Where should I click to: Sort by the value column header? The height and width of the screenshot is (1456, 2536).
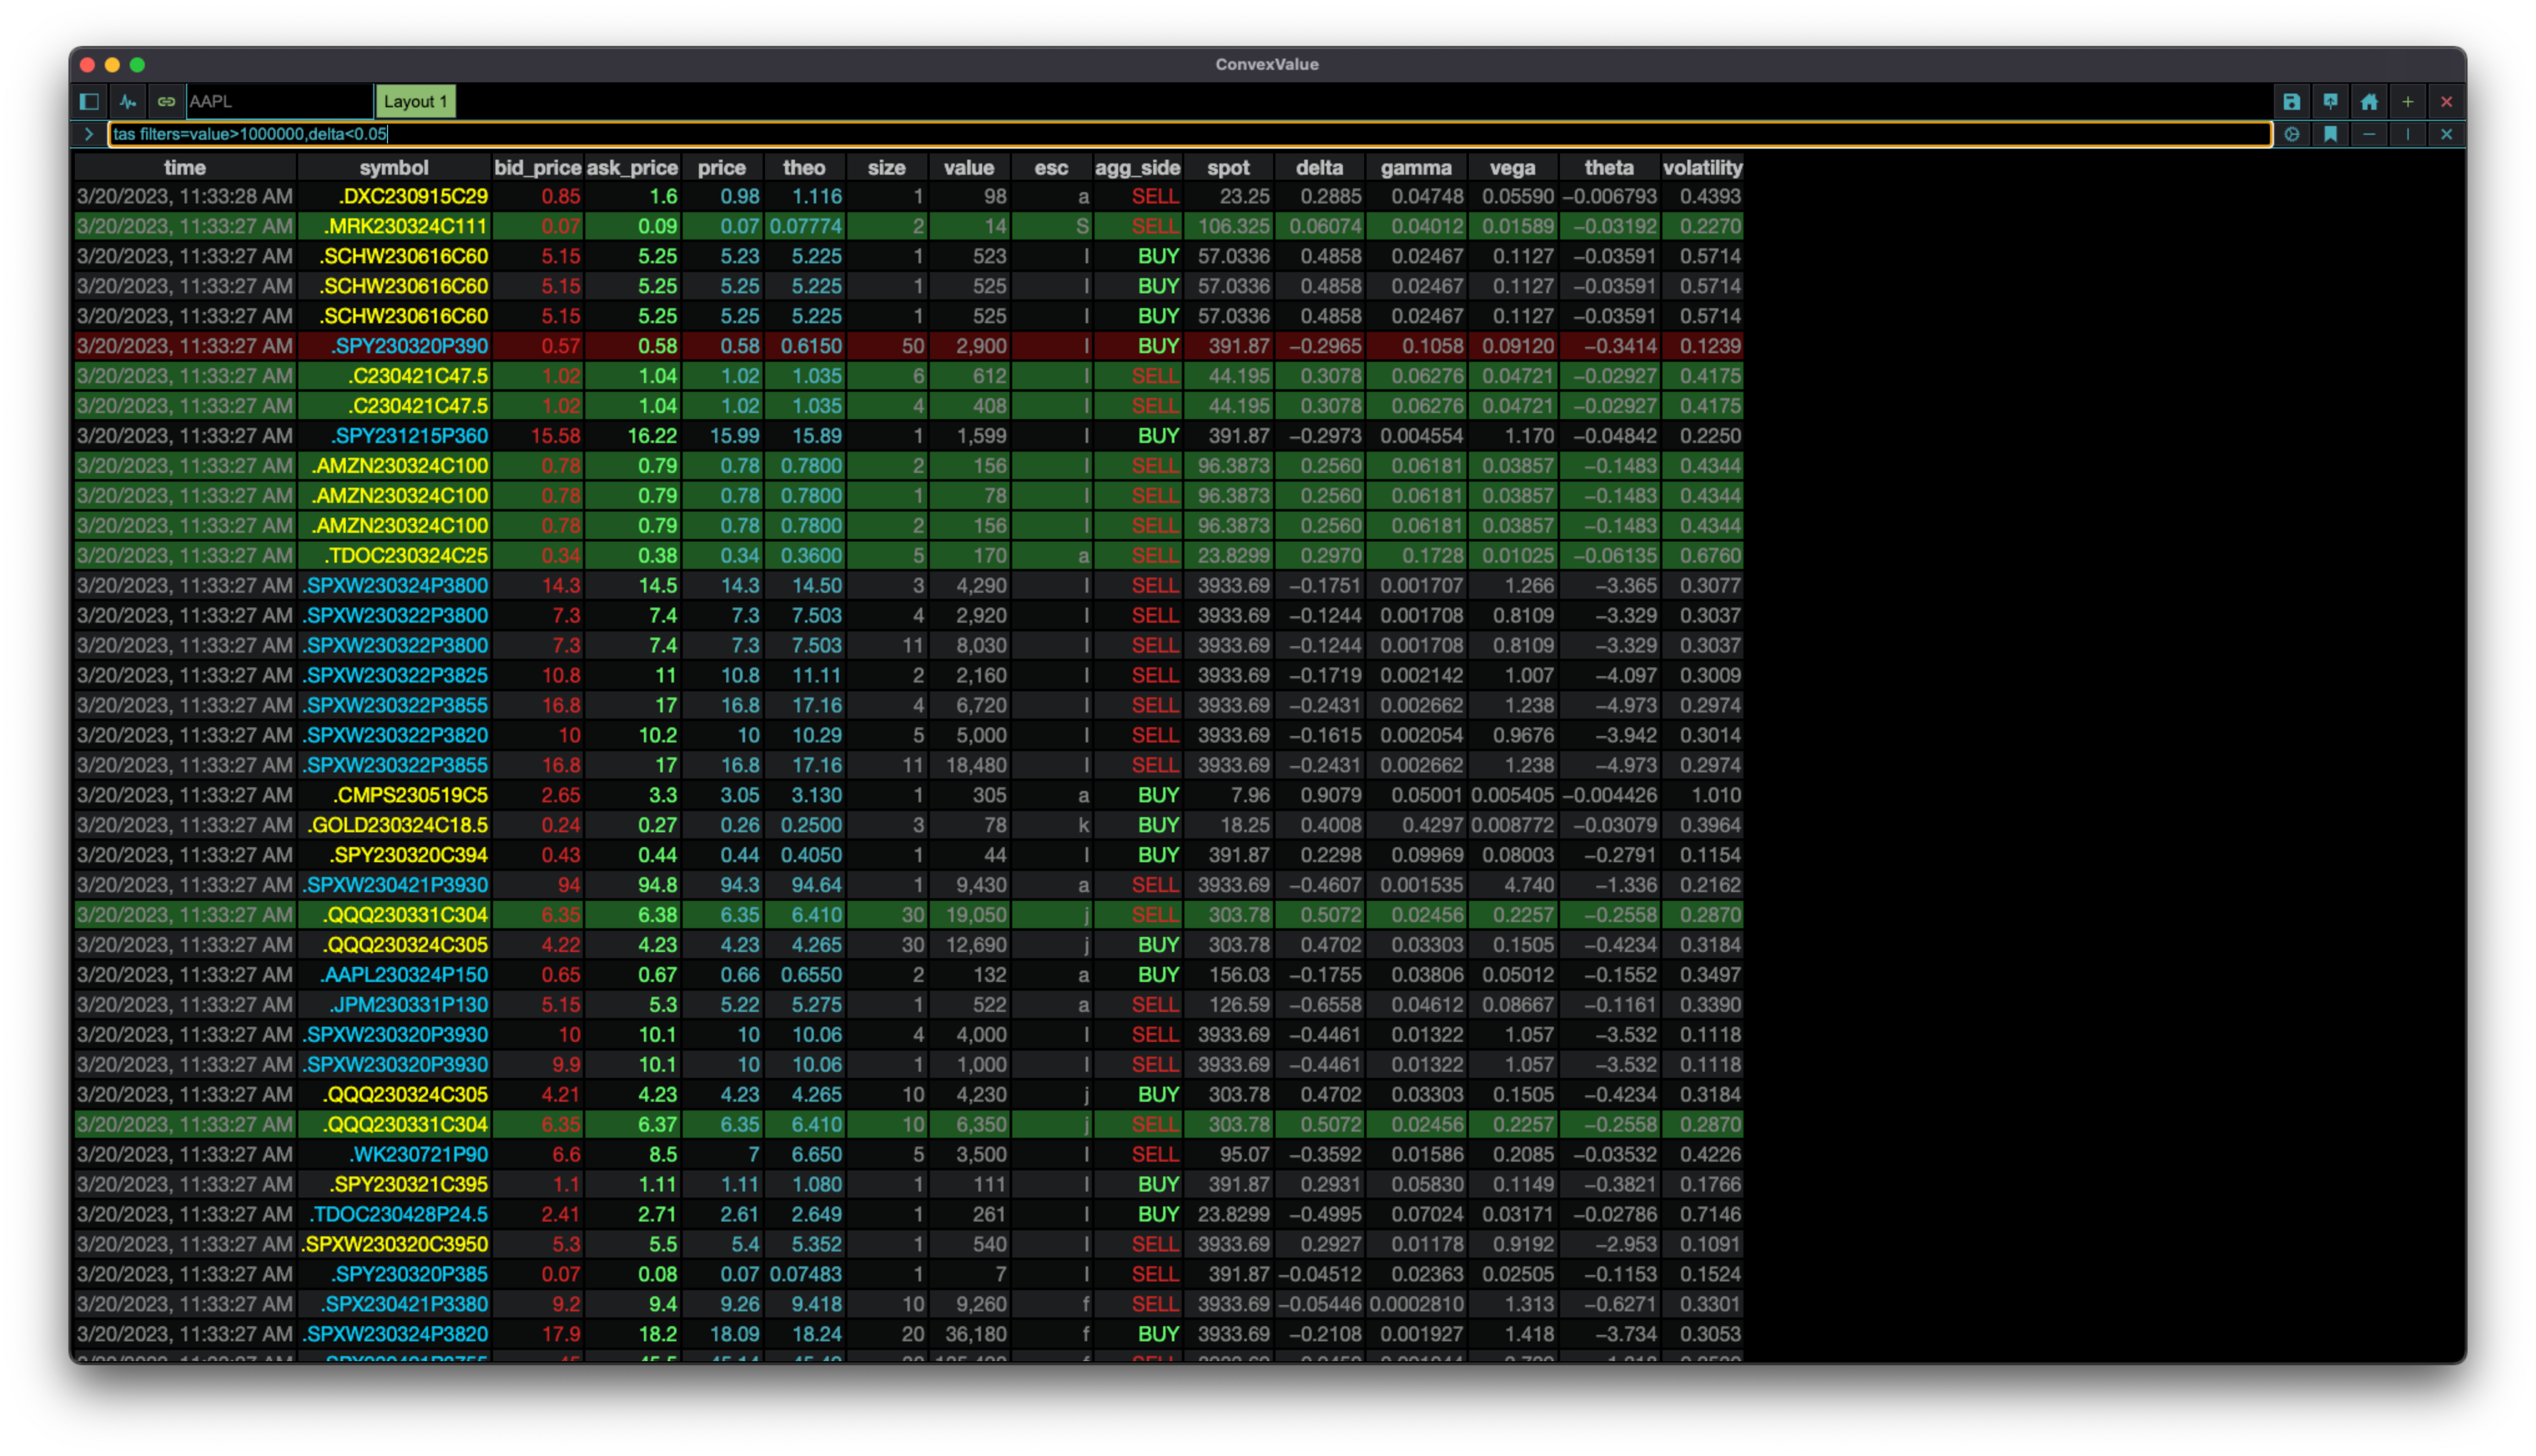[x=968, y=168]
